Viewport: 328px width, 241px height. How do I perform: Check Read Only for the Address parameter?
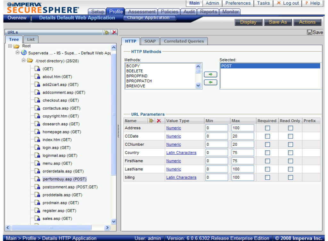(290, 128)
